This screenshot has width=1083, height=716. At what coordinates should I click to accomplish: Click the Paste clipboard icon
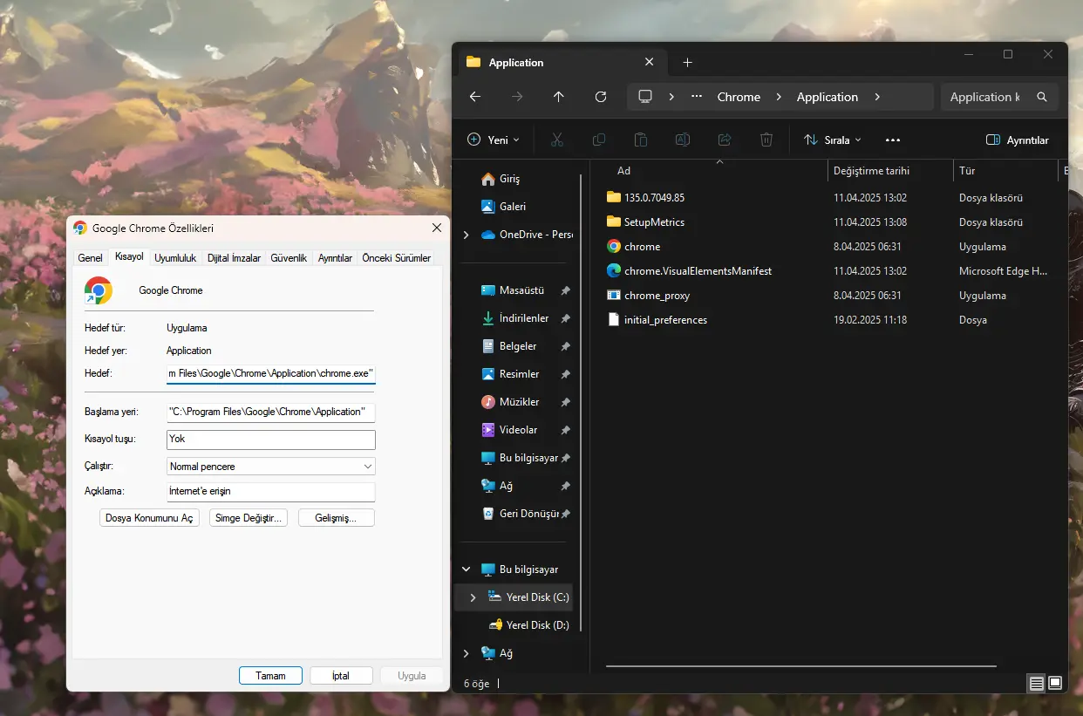coord(640,140)
